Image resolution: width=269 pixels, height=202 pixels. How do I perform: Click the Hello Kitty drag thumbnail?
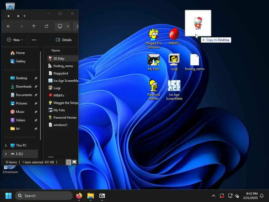point(198,23)
